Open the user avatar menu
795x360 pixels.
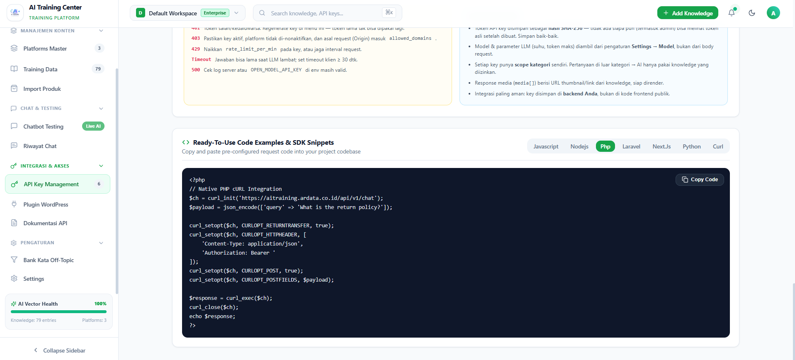click(773, 13)
